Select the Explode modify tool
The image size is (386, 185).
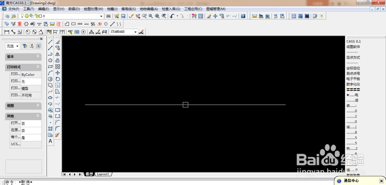pyautogui.click(x=58, y=135)
